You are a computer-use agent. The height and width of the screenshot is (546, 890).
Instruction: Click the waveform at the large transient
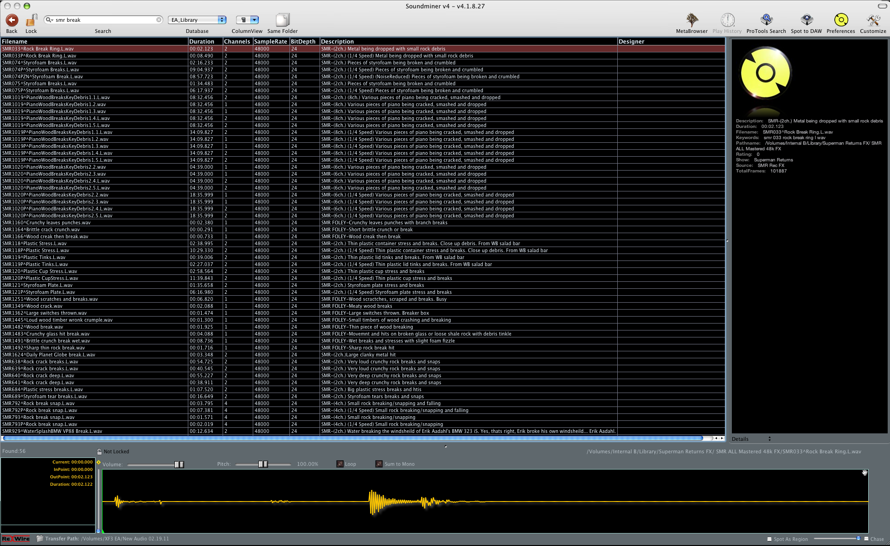point(372,502)
